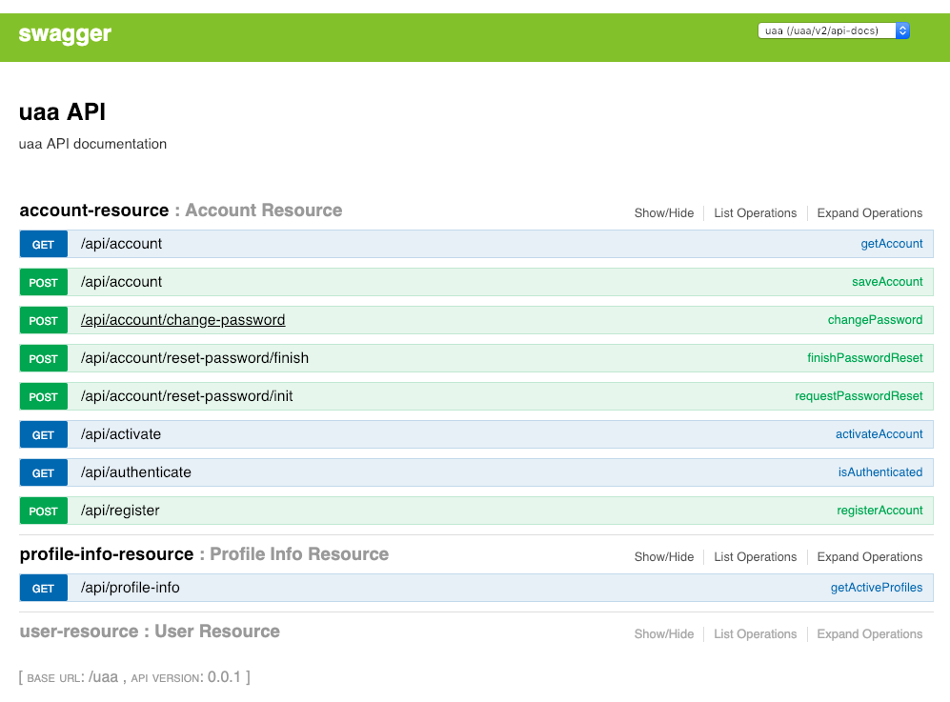The image size is (950, 702).
Task: Click the registerAccount operation link
Action: pos(879,511)
